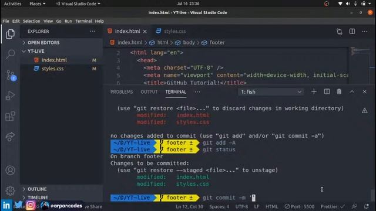Open editor more actions ellipsis

point(365,31)
